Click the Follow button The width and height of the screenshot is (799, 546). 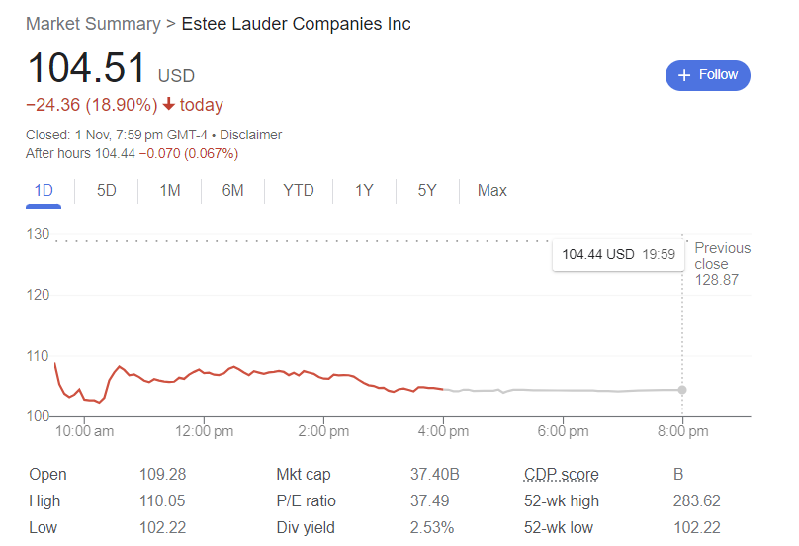pyautogui.click(x=707, y=75)
